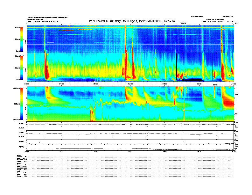Click the 30.00 color scale label
Image resolution: width=252 pixels, height=195 pixels.
coord(17,68)
